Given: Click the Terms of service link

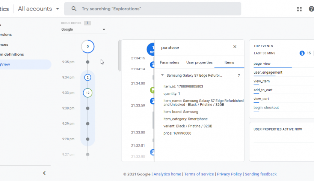Looking at the screenshot, I should pyautogui.click(x=199, y=174).
